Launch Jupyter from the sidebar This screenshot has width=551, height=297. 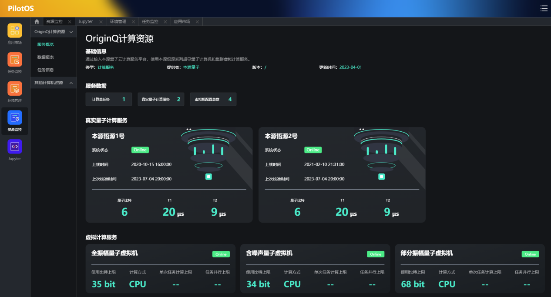click(x=14, y=147)
